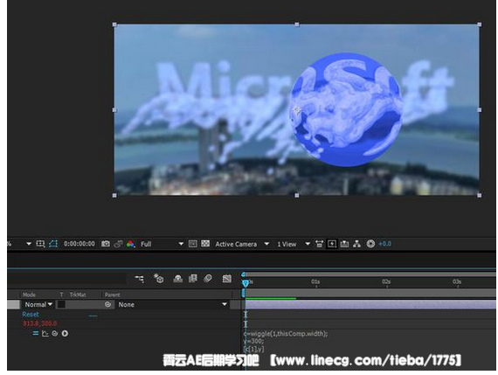Click the time navigator start handle

tap(243, 274)
